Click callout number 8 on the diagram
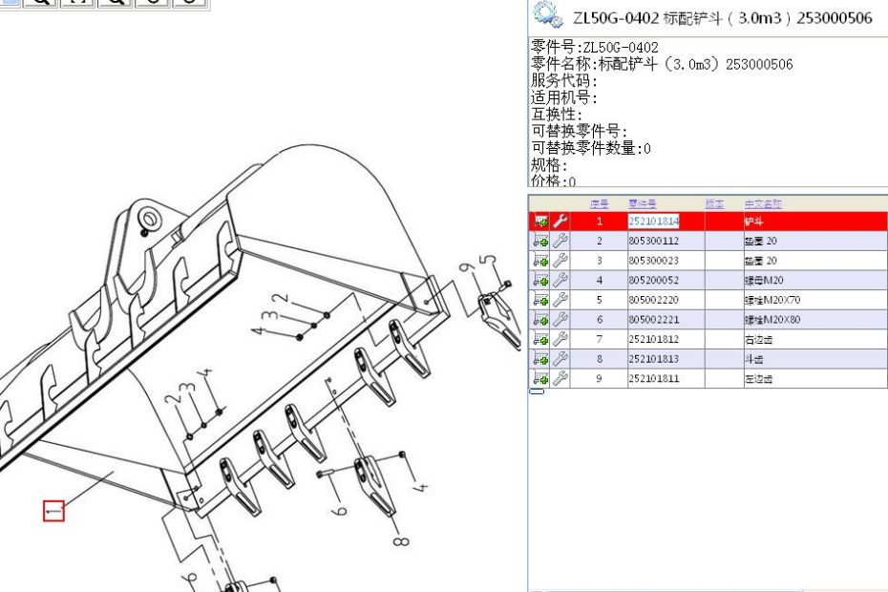Viewport: 888px width, 592px height. [401, 541]
